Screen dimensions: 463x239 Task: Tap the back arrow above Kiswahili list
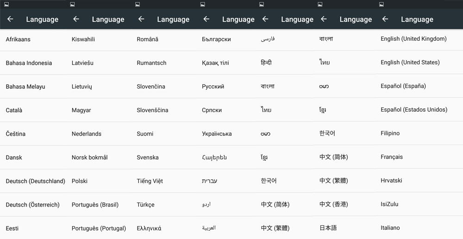pyautogui.click(x=76, y=19)
